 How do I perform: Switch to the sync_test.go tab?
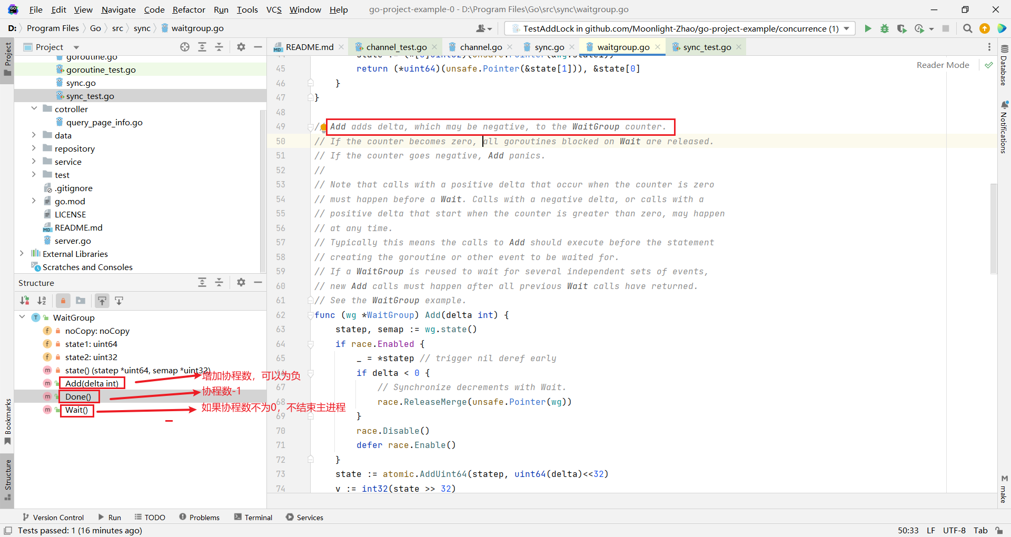tap(707, 47)
